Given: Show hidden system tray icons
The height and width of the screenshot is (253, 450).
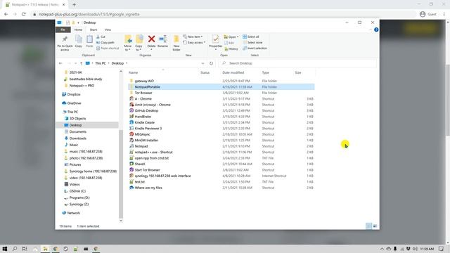Looking at the screenshot, I should (382, 249).
